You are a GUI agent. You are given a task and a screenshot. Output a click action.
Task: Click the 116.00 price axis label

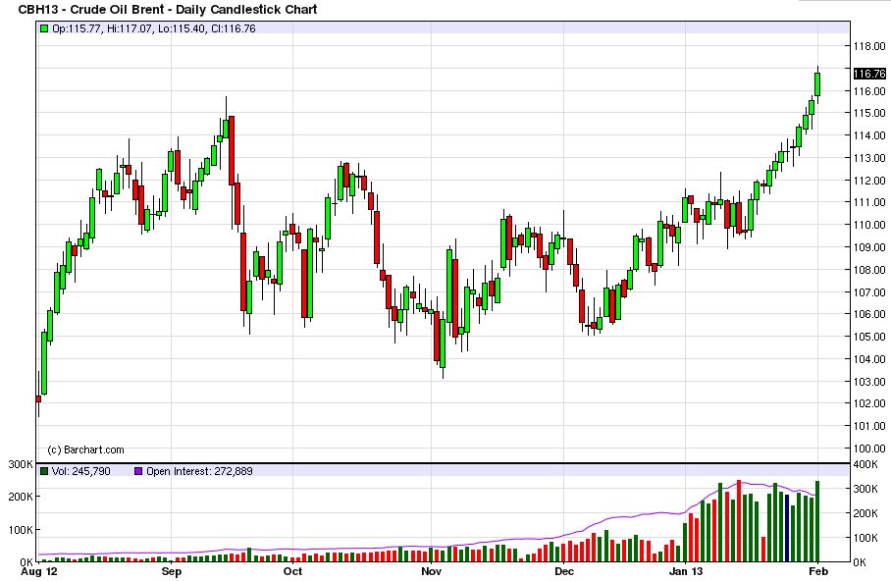[869, 91]
